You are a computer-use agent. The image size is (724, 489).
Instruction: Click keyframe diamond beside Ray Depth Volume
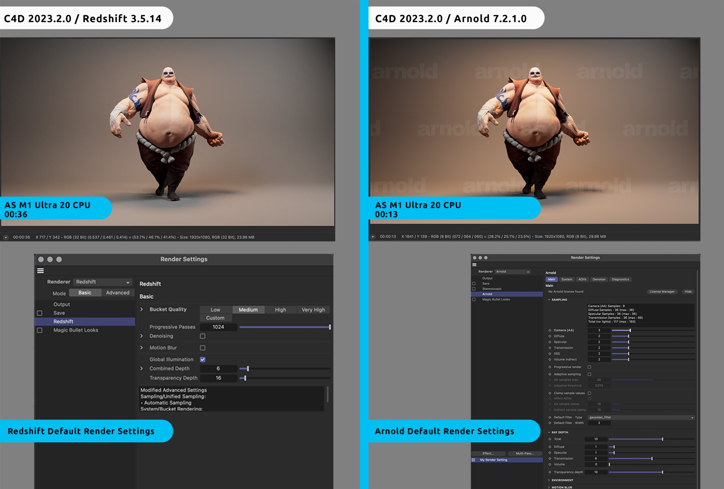[x=550, y=464]
